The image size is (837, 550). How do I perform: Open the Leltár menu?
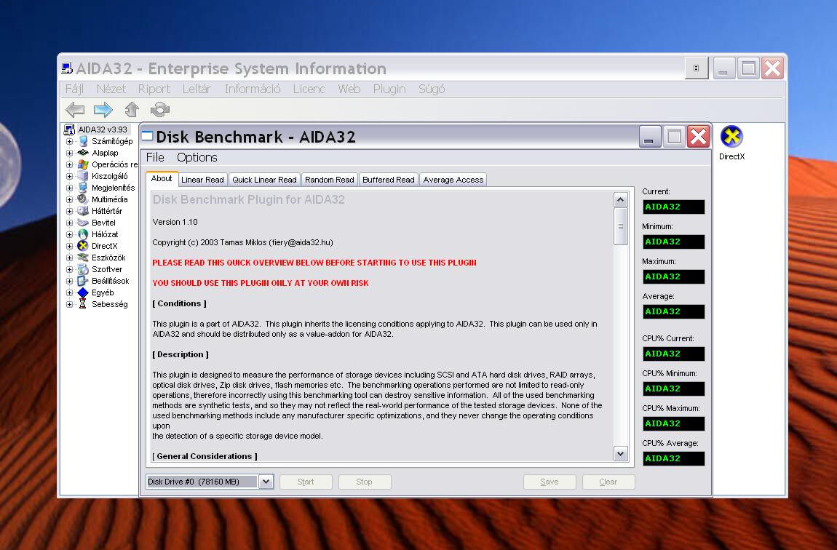pos(197,89)
